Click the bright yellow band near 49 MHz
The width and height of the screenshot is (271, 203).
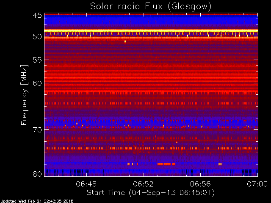[151, 31]
